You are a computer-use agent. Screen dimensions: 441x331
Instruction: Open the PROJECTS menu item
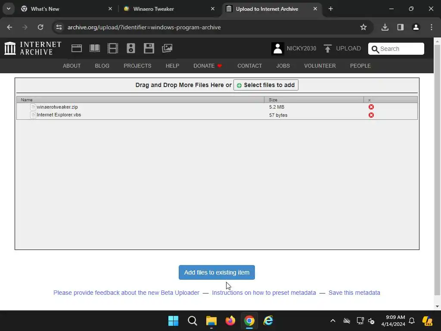pos(137,66)
